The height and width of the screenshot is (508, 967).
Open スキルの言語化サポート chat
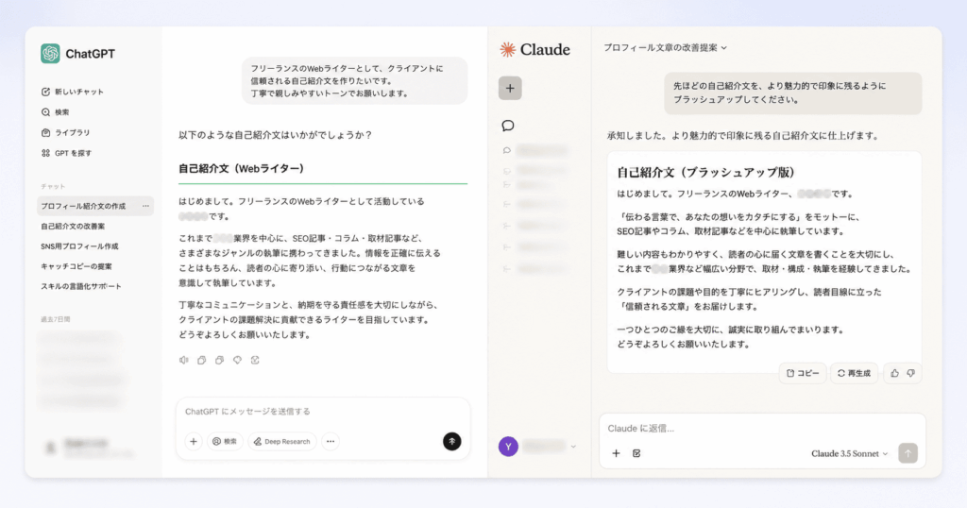coord(81,286)
